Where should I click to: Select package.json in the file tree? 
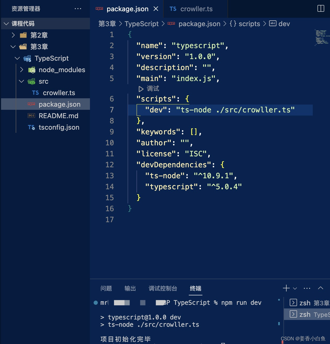[45, 104]
